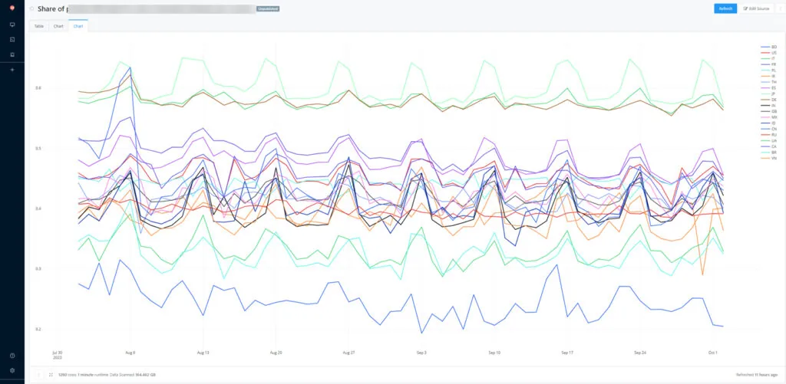Click the DE legend color line
Viewport: 786px width, 384px height.
click(x=765, y=100)
